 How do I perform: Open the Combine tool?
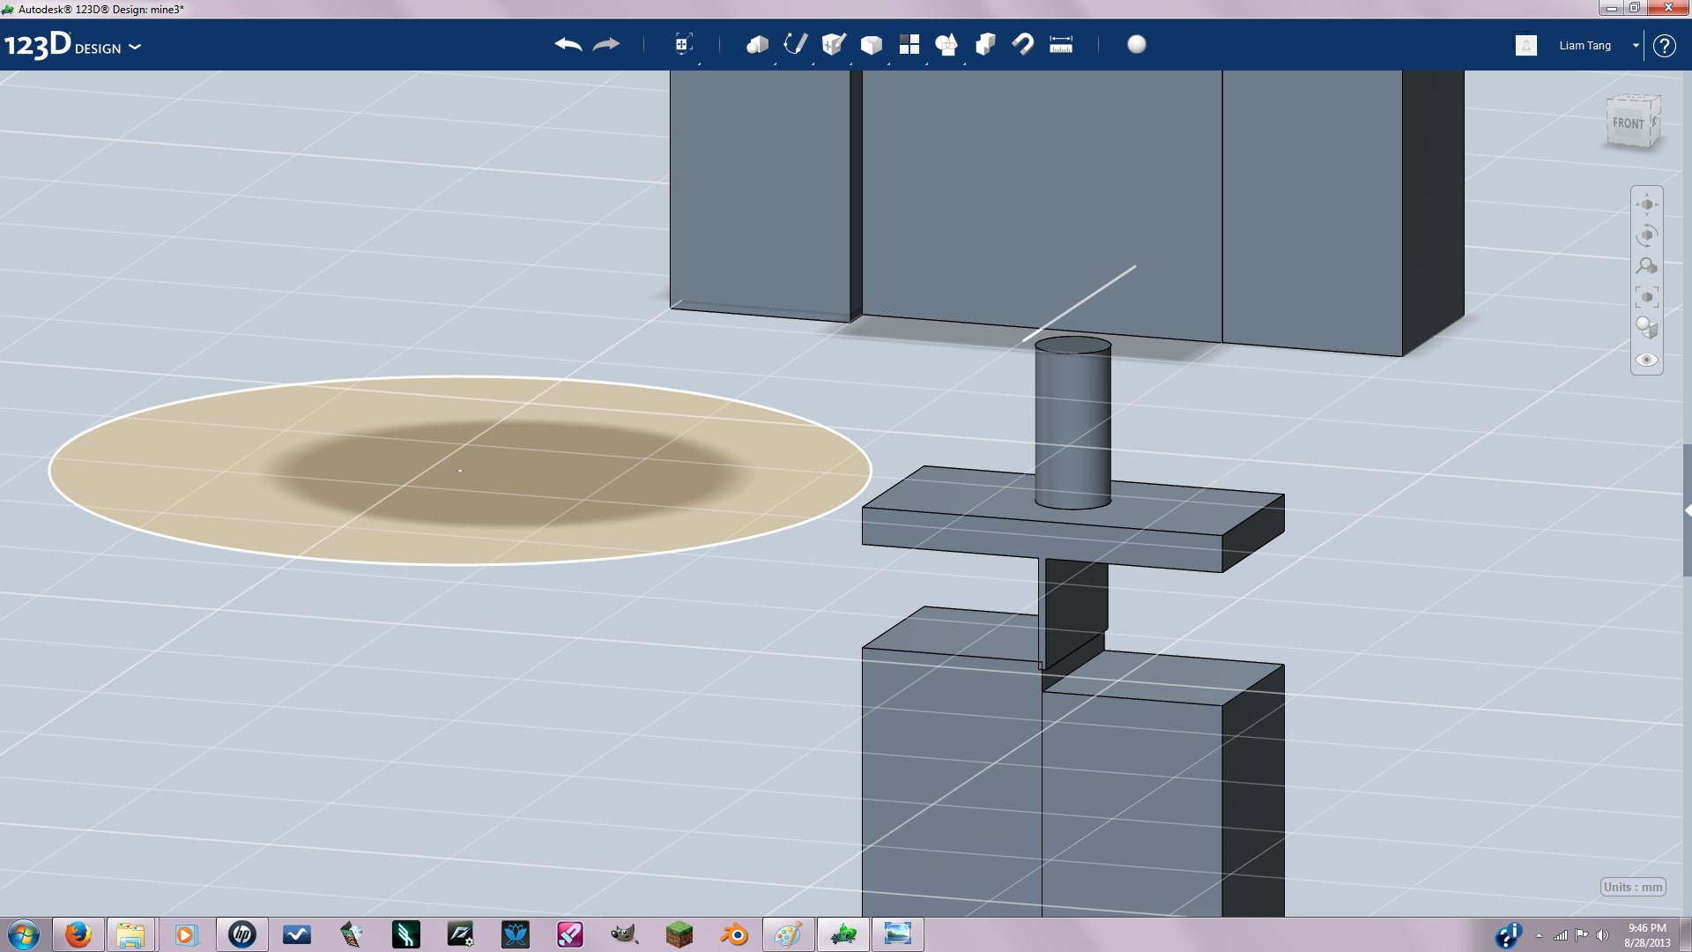985,44
